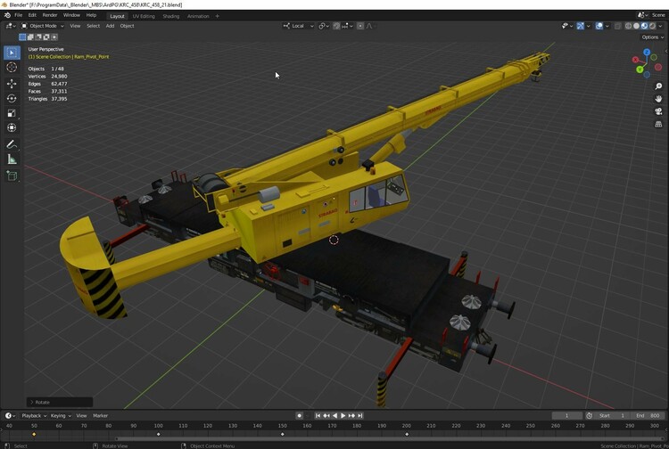Toggle snapping magnet on or off
This screenshot has height=449, width=669.
[338, 26]
